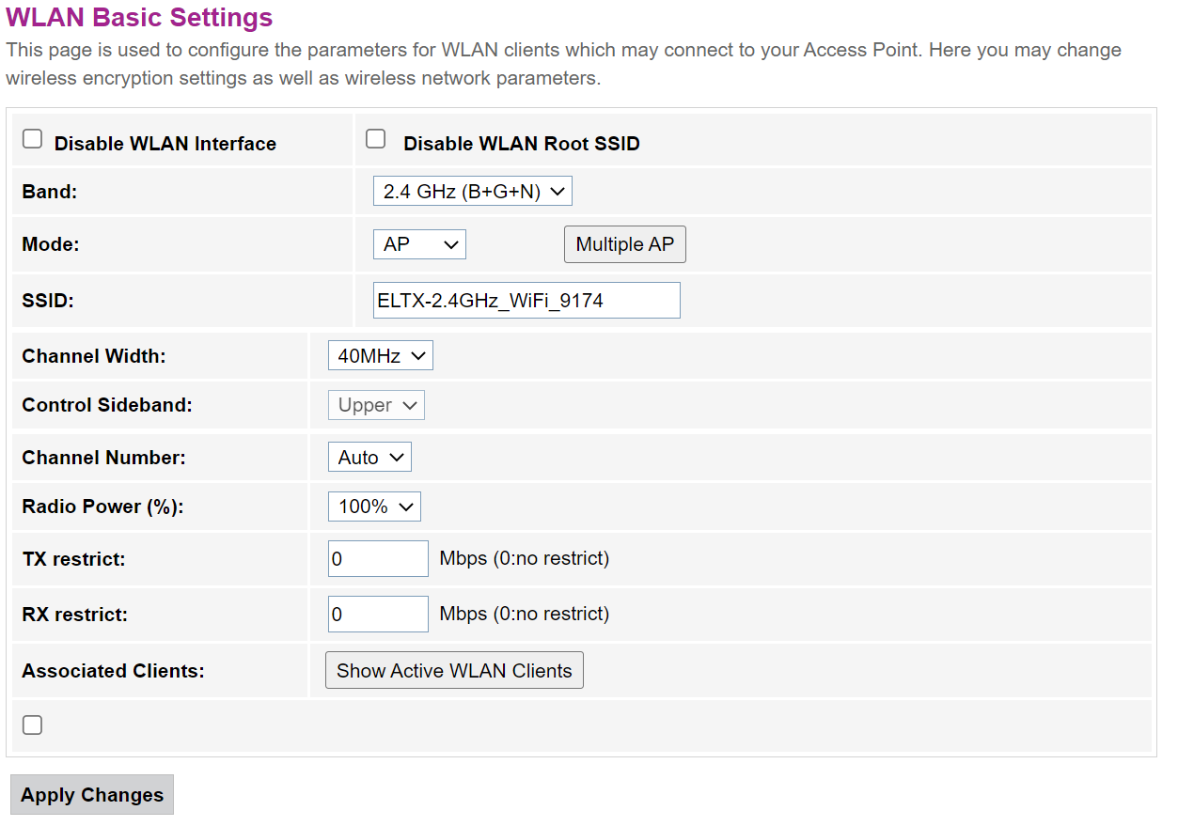Apply Changes to the WLAN settings
The width and height of the screenshot is (1178, 826).
pos(92,795)
